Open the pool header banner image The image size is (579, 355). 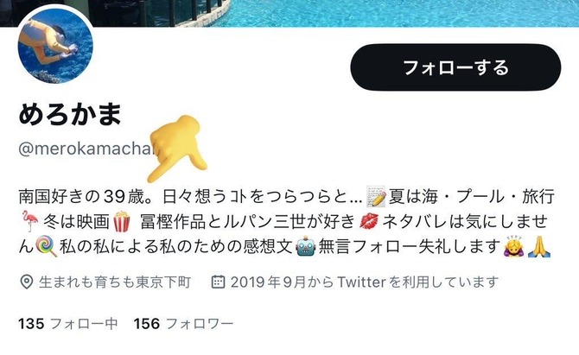click(289, 13)
